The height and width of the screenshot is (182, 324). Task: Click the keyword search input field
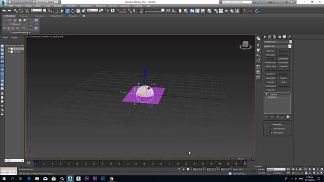click(236, 2)
